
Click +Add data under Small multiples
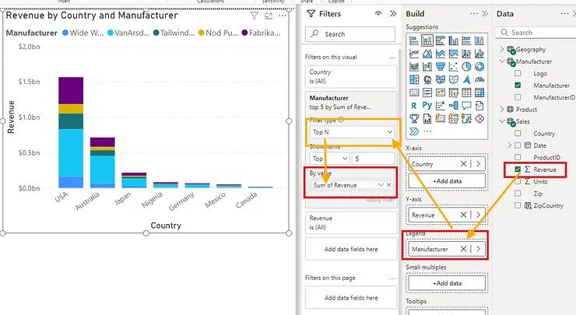(447, 283)
